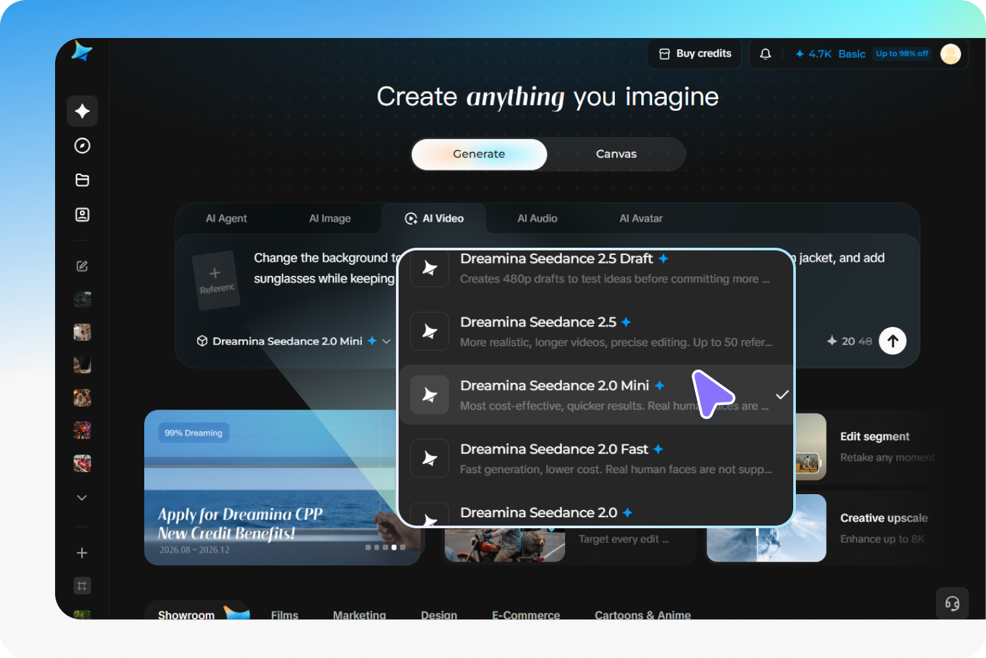This screenshot has height=658, width=986.
Task: Open the Showroom category tab
Action: (197, 611)
